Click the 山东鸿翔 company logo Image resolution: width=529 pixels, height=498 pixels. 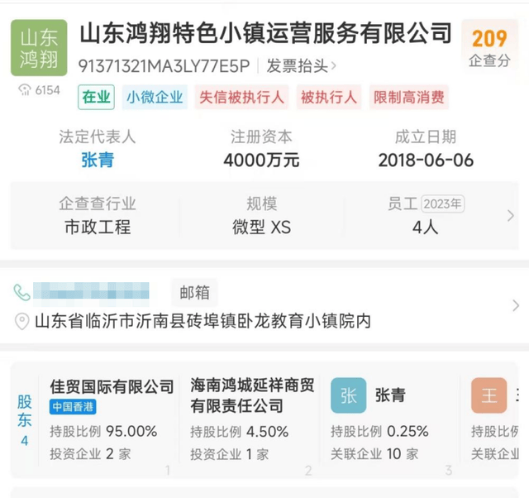pos(40,48)
